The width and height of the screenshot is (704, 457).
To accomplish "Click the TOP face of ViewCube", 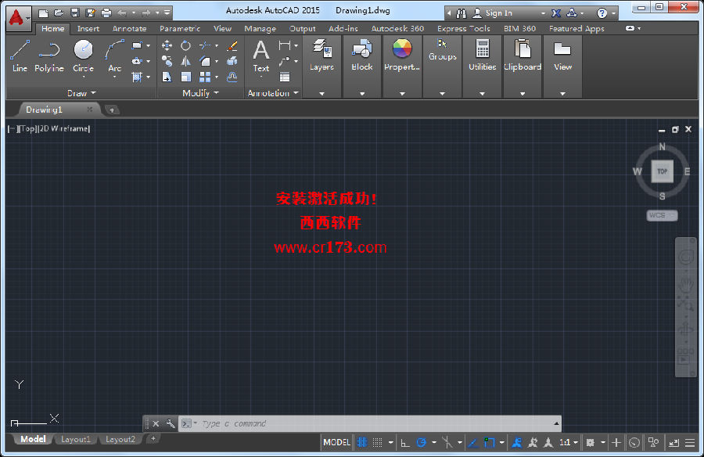I will (x=663, y=171).
